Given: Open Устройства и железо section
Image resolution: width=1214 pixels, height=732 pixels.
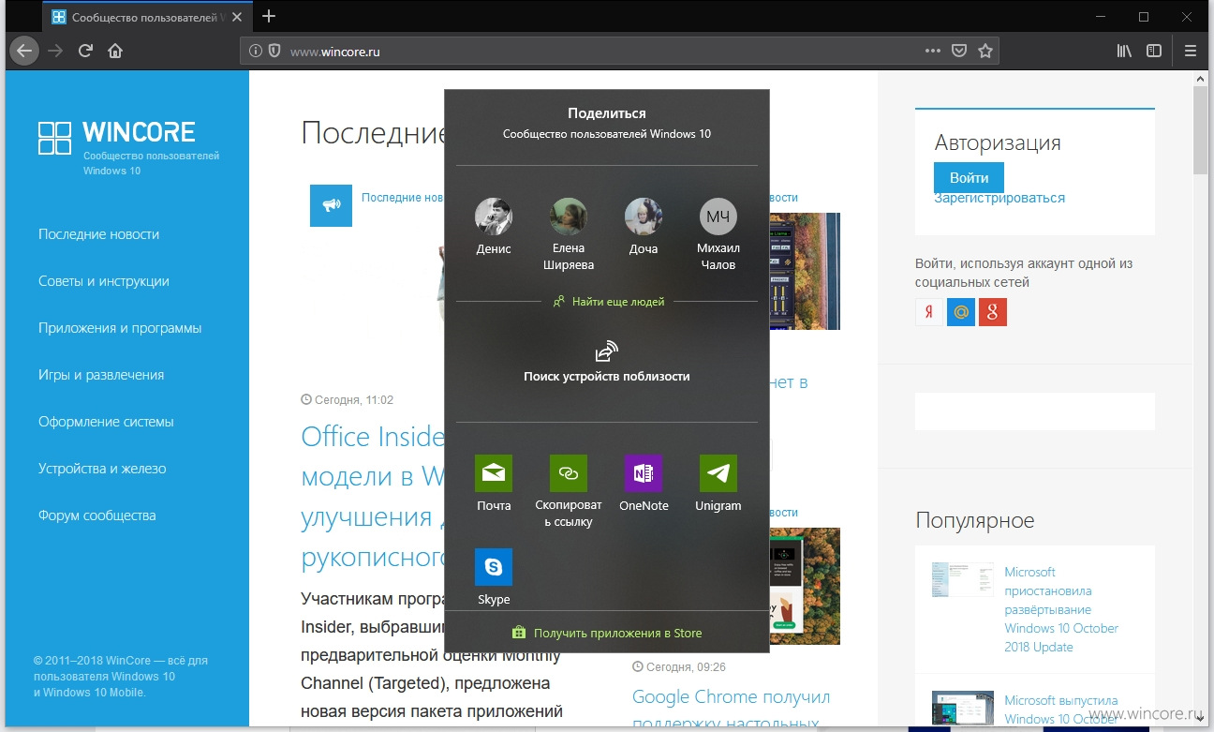Looking at the screenshot, I should [102, 469].
